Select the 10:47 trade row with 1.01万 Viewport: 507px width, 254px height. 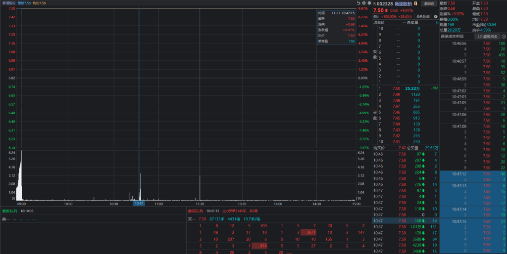[x=406, y=227]
